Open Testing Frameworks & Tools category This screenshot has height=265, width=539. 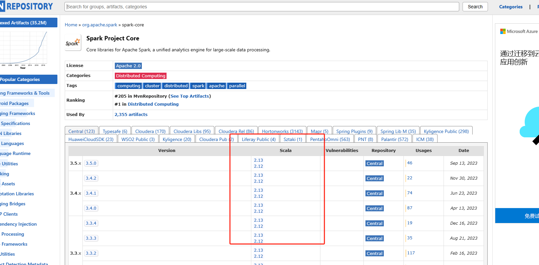click(x=25, y=93)
